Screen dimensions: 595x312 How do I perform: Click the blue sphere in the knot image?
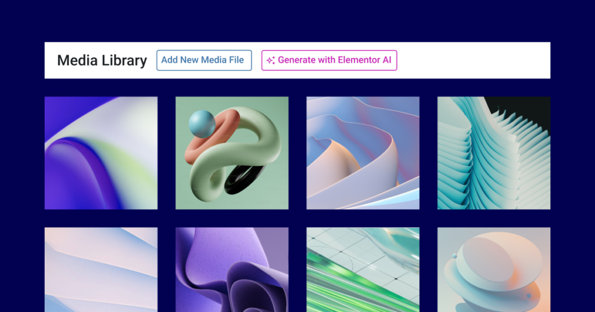click(202, 124)
